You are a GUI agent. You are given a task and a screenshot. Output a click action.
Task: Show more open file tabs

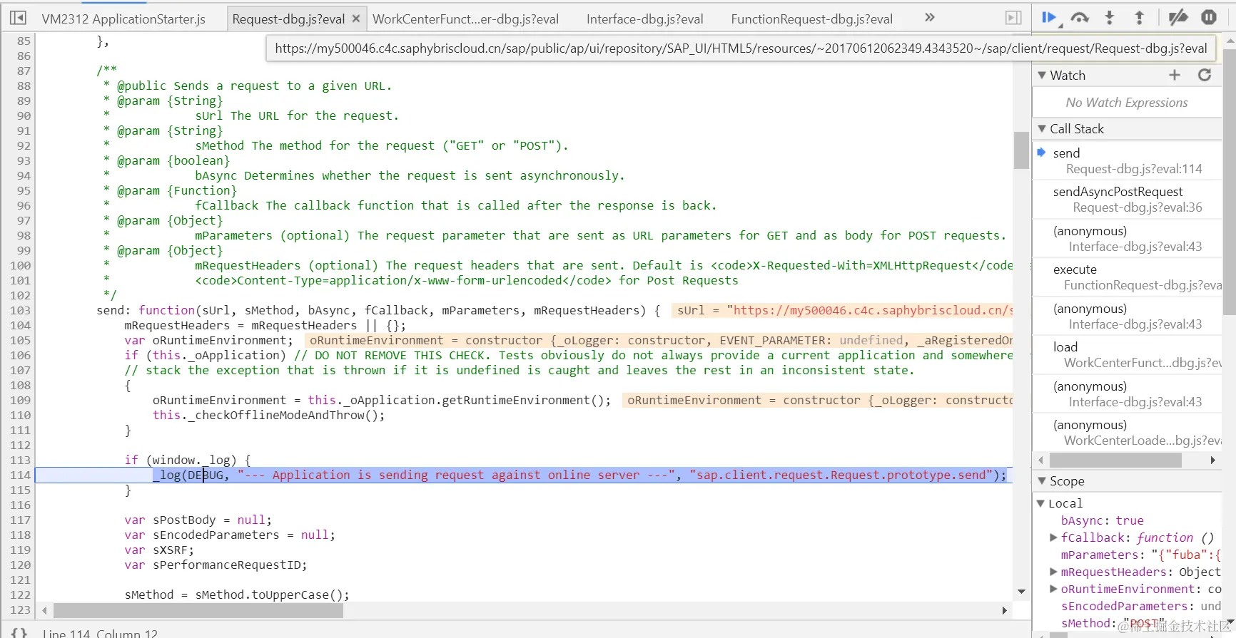929,17
